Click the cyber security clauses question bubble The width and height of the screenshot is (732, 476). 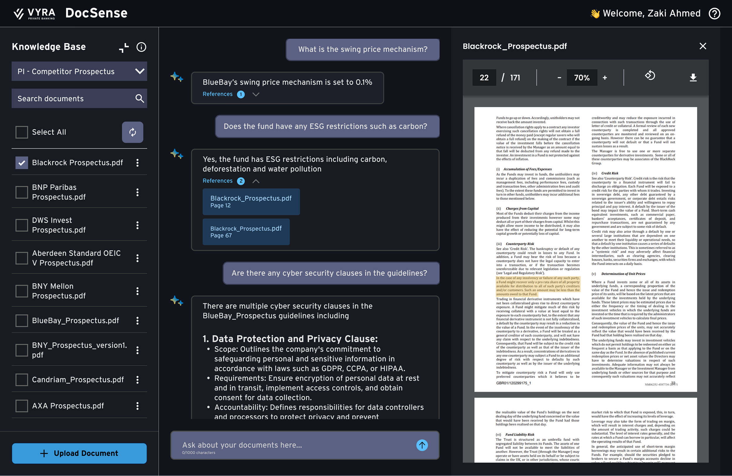tap(331, 273)
